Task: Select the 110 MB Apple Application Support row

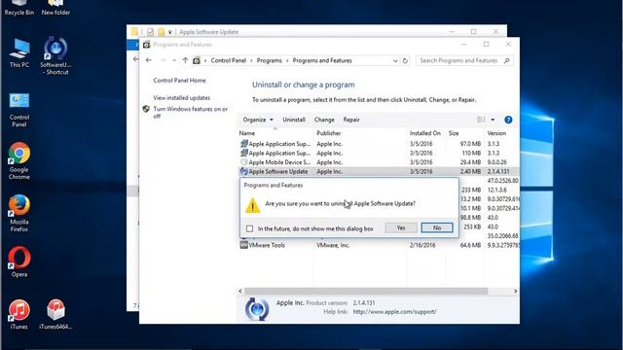Action: pos(378,153)
